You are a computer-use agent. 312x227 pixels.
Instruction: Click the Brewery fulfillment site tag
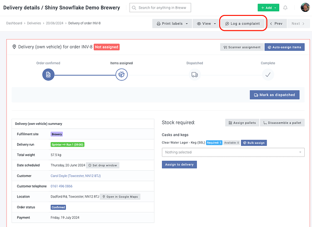57,134
